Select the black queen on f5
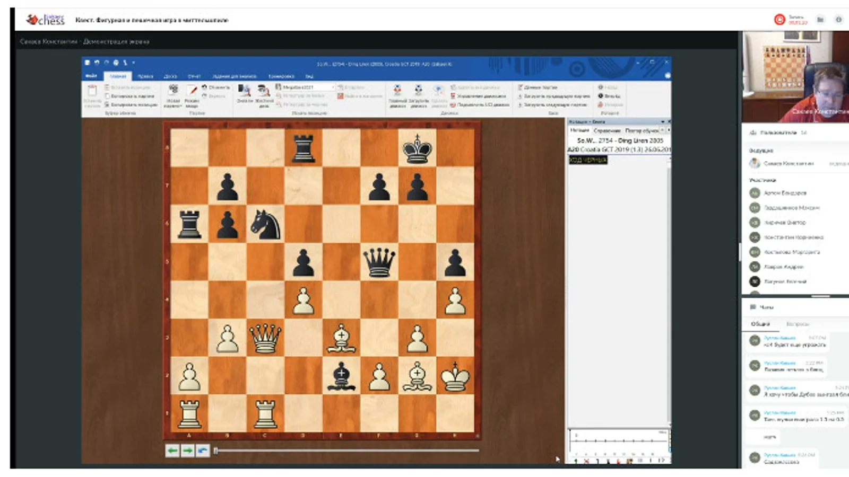The height and width of the screenshot is (477, 849). [379, 262]
